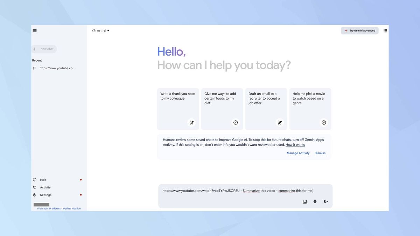
Task: Activate the microphone voice input icon
Action: point(315,201)
